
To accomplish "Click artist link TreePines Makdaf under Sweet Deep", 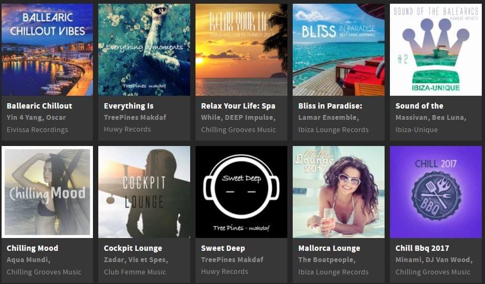I will pyautogui.click(x=232, y=259).
